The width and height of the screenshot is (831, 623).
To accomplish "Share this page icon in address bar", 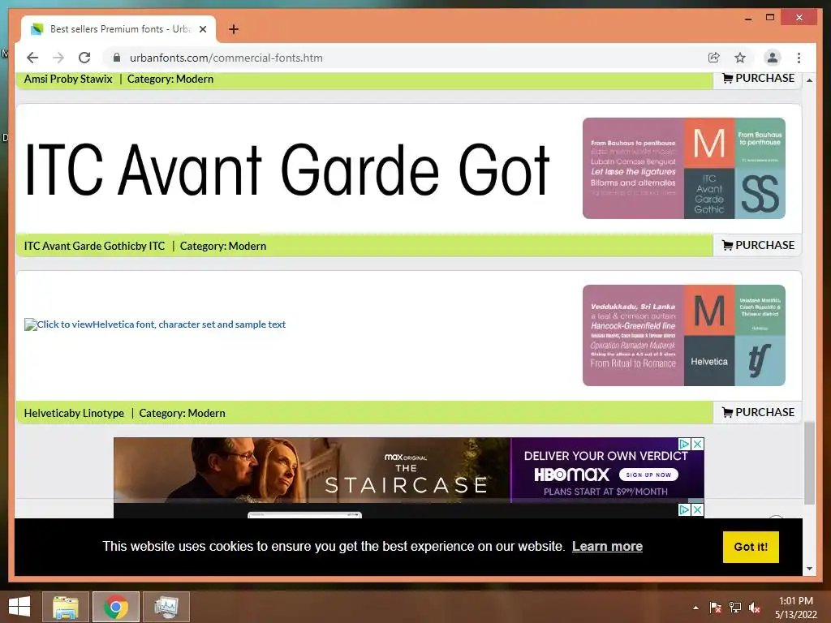I will pyautogui.click(x=714, y=58).
